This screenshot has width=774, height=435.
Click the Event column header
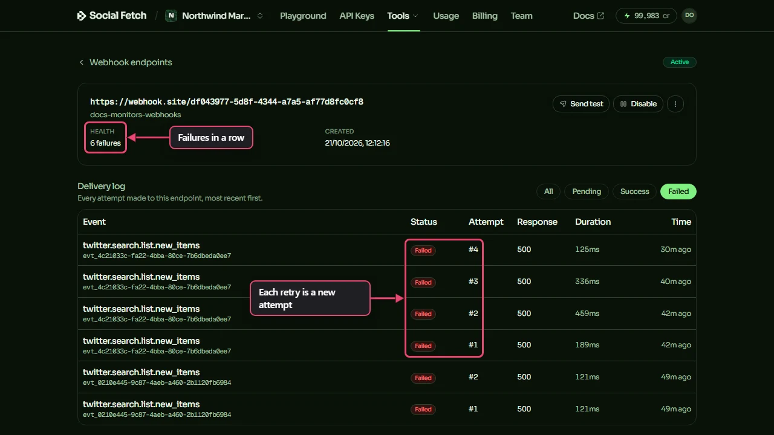pos(94,222)
